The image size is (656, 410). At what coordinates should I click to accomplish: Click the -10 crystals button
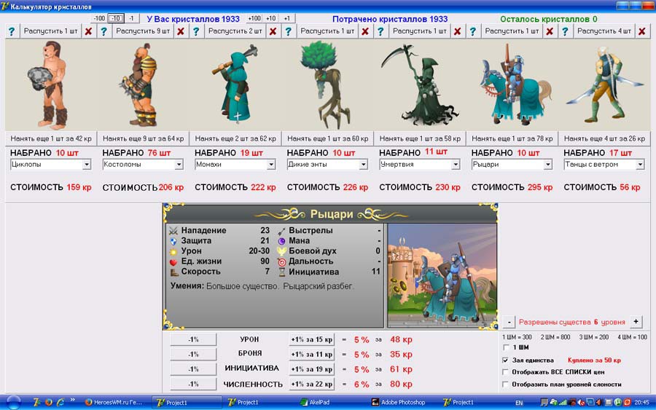coord(115,18)
